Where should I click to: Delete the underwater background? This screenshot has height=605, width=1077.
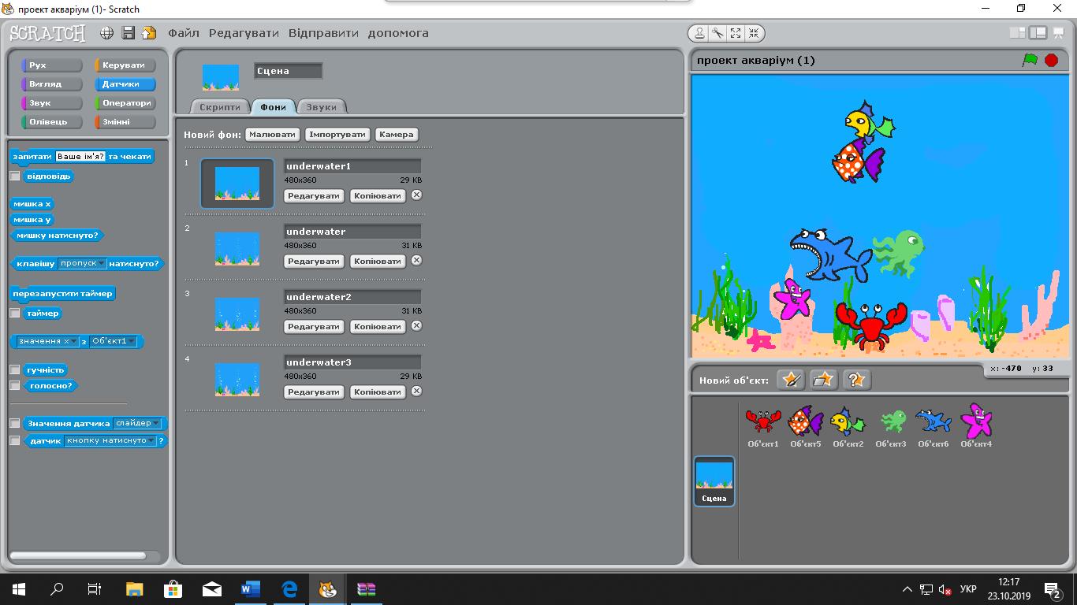pos(416,261)
